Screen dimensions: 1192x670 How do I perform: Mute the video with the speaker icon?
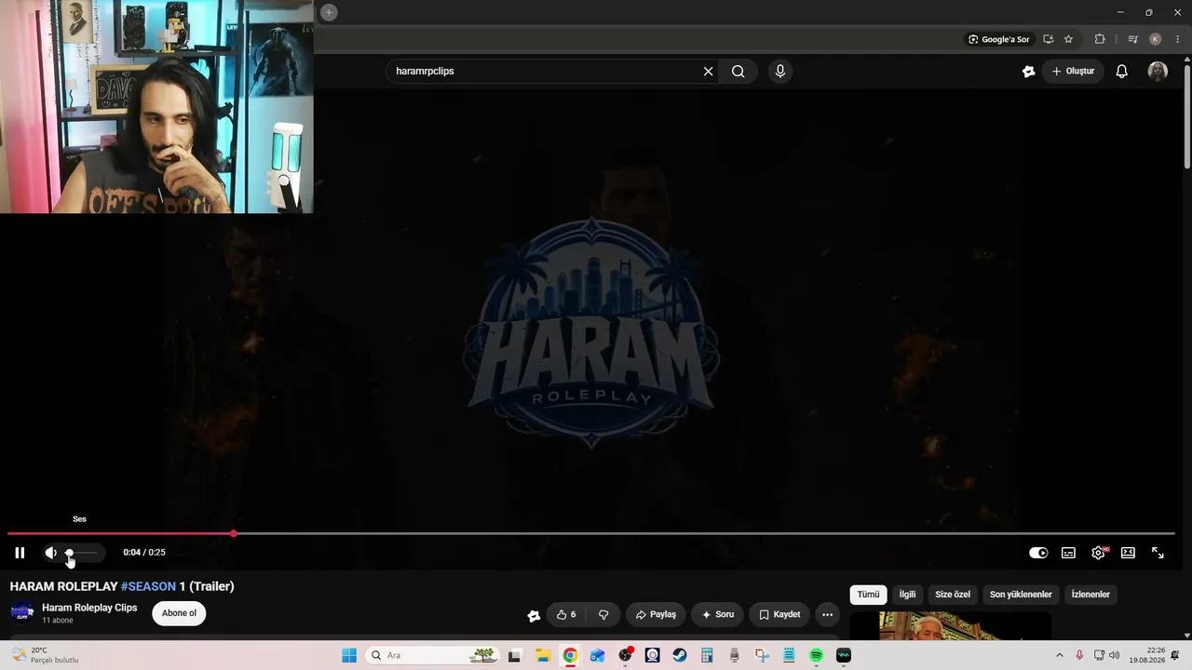point(50,553)
